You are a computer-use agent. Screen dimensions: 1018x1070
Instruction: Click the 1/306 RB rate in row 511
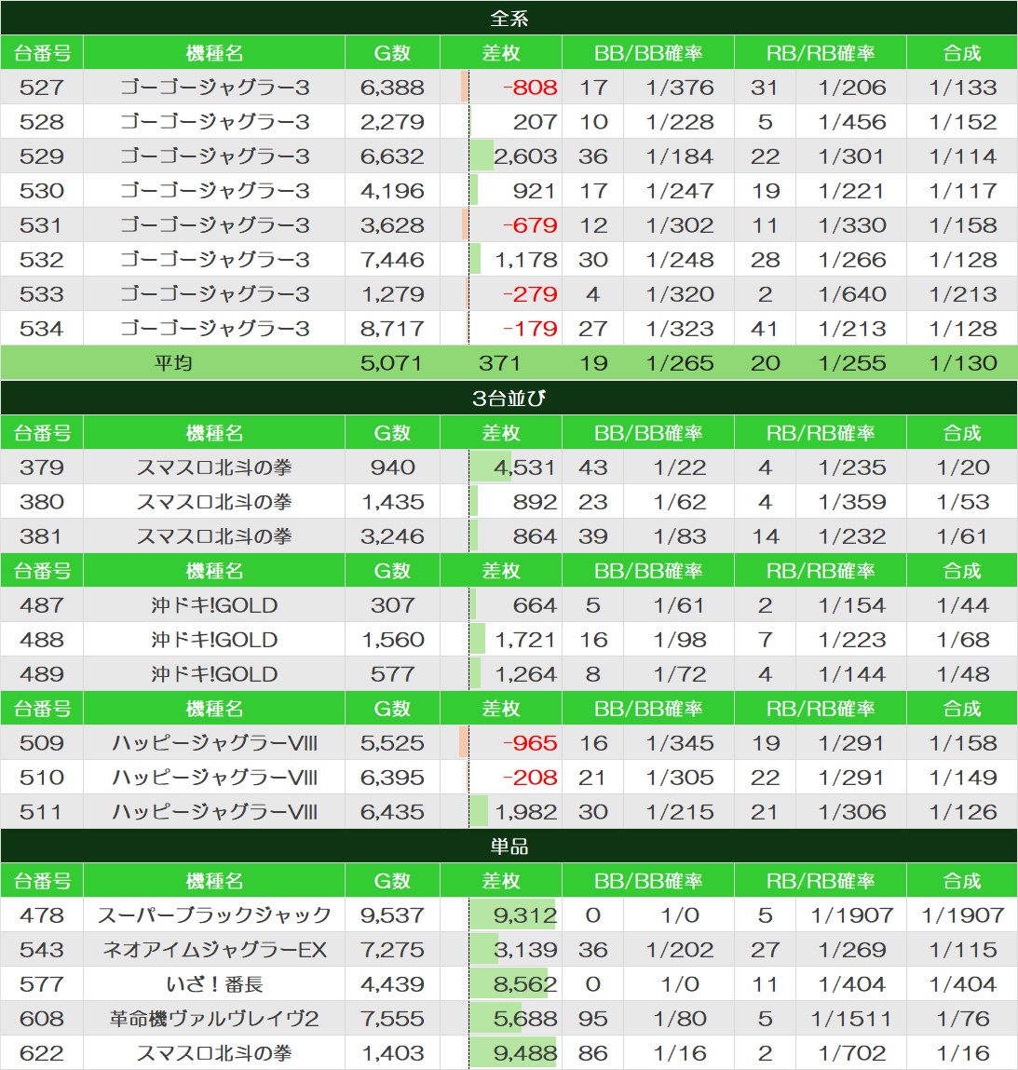(x=851, y=812)
